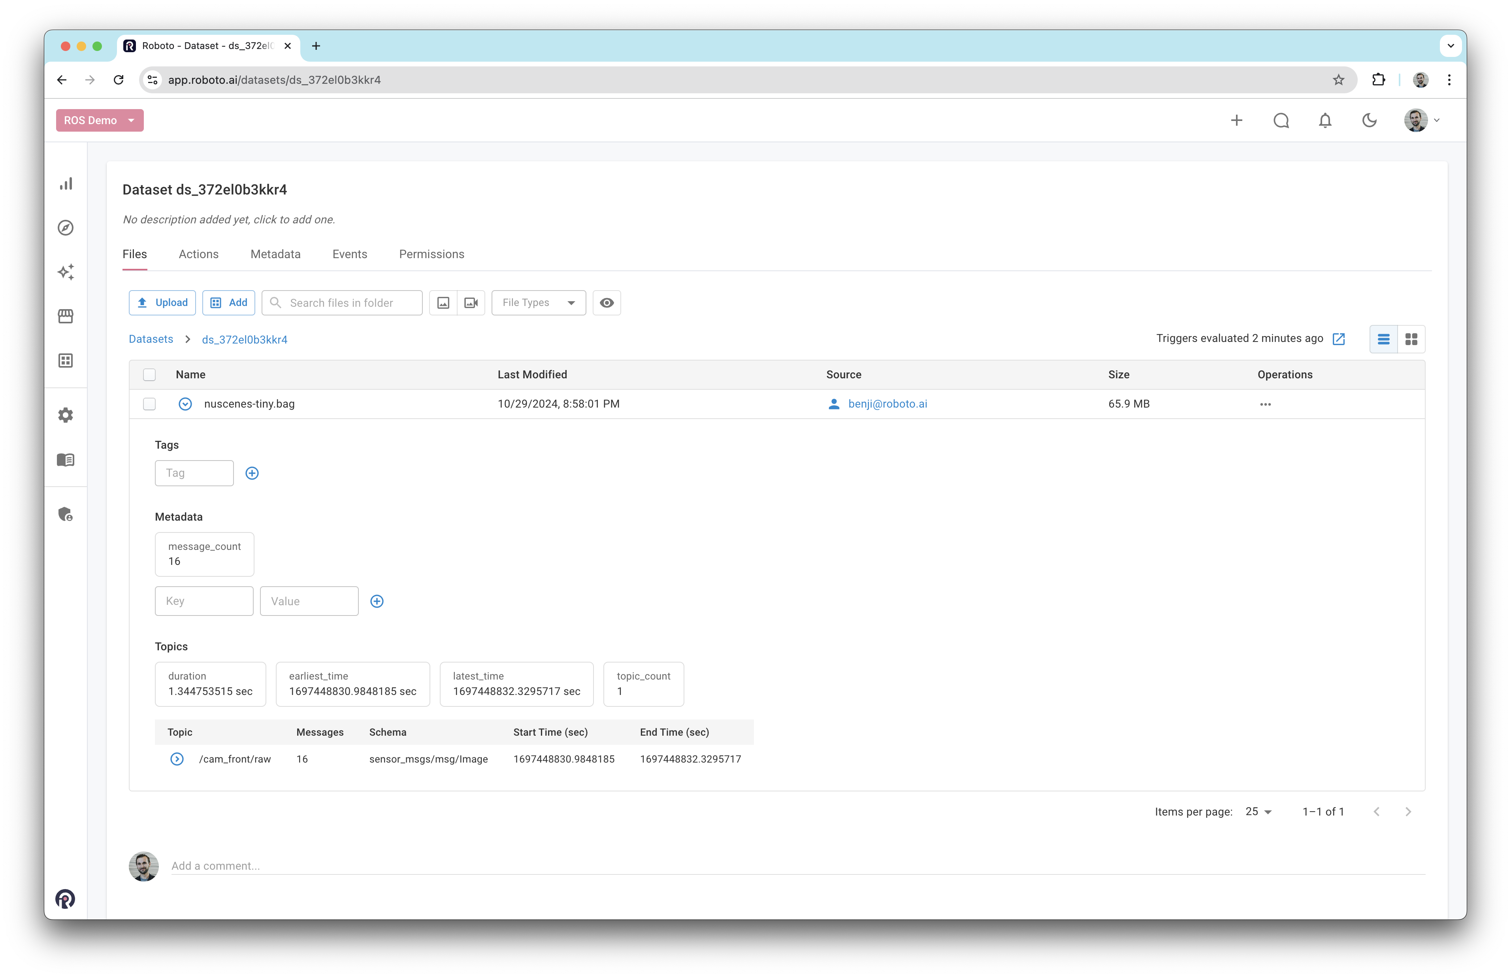1511x978 pixels.
Task: Click the compass explore sidebar icon
Action: [x=66, y=228]
